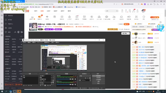Add a new scene in OBS scenes panel
The width and height of the screenshot is (166, 93).
click(24, 85)
